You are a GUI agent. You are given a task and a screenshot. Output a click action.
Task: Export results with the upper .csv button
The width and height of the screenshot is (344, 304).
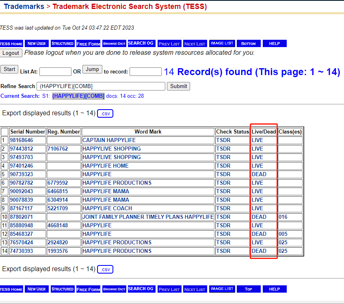[105, 113]
